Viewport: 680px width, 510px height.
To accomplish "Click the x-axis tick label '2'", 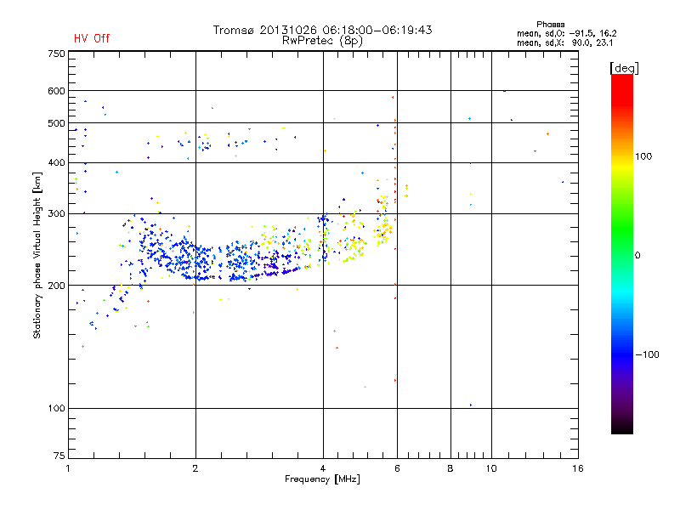I will pyautogui.click(x=195, y=468).
